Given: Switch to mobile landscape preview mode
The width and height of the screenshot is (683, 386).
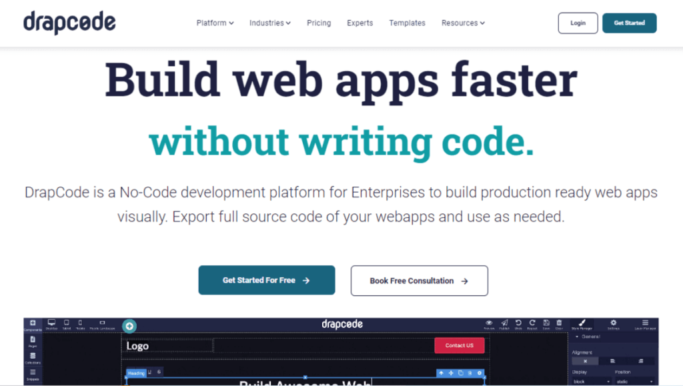Looking at the screenshot, I should click(x=102, y=322).
